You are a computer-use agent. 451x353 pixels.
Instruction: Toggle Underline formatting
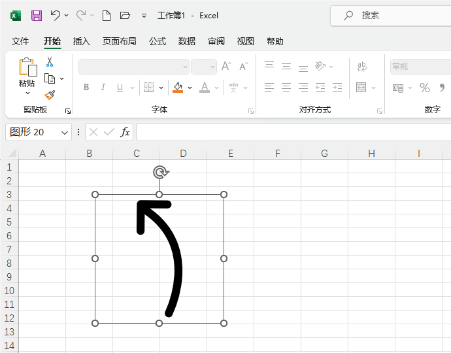[x=120, y=87]
